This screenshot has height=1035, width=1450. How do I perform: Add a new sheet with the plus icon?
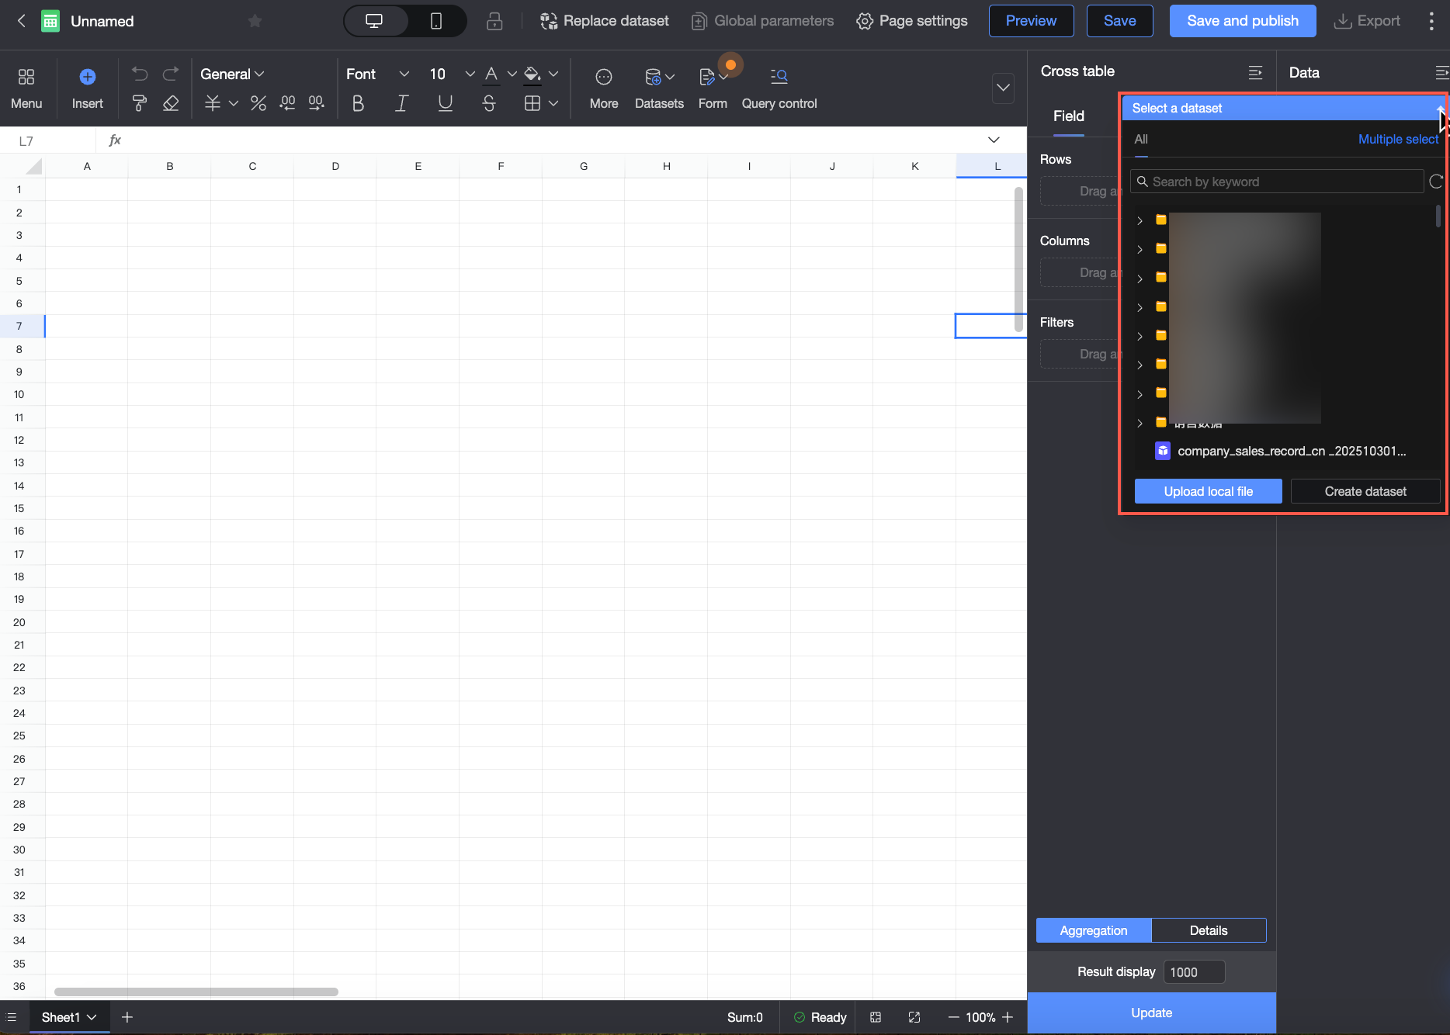(127, 1017)
